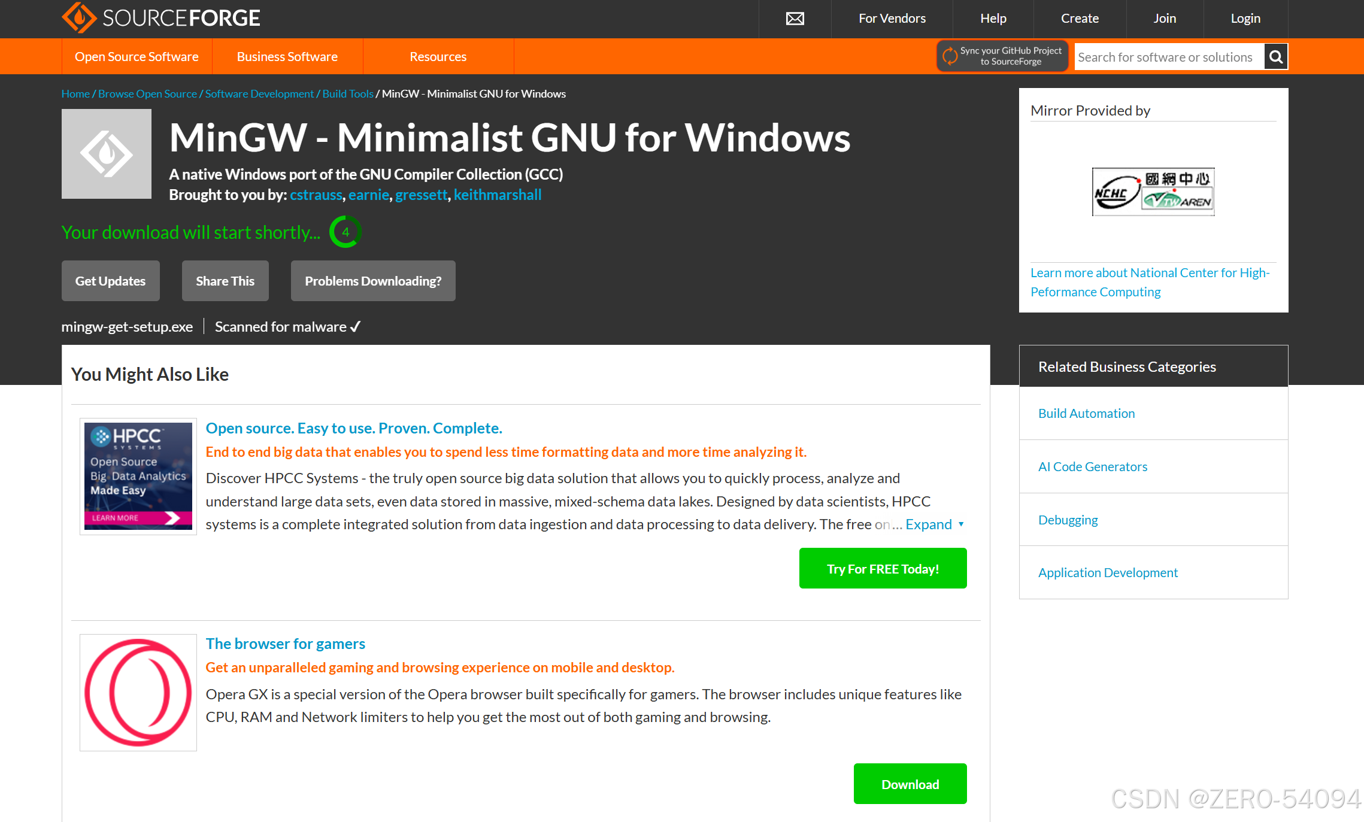Open the Open Source Software menu
Viewport: 1364px width, 822px height.
pyautogui.click(x=137, y=56)
